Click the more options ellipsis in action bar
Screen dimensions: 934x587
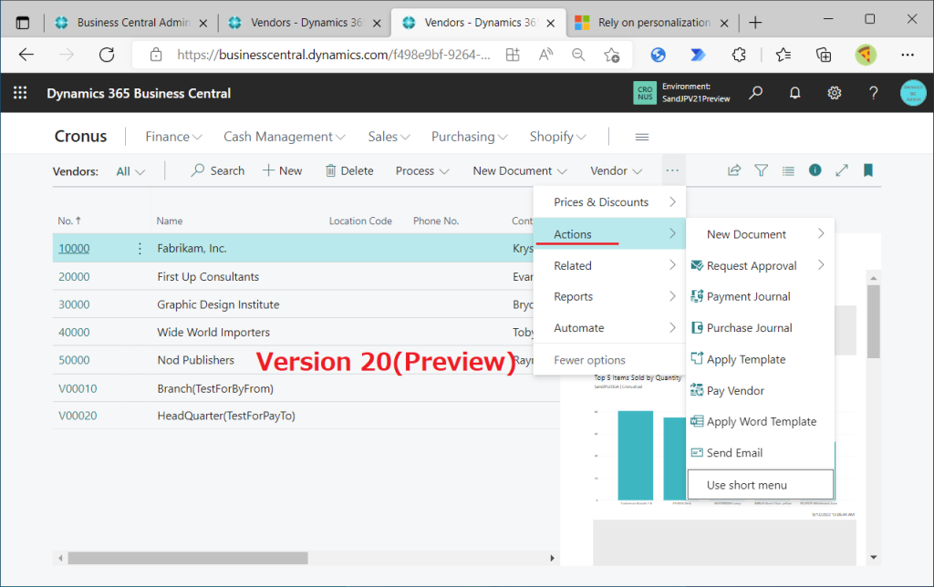672,170
